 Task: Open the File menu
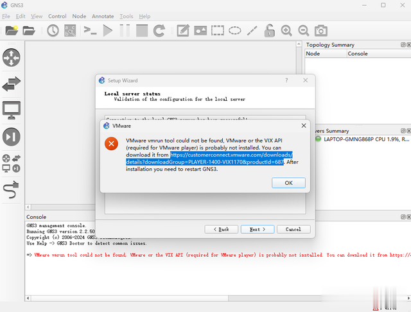point(6,16)
